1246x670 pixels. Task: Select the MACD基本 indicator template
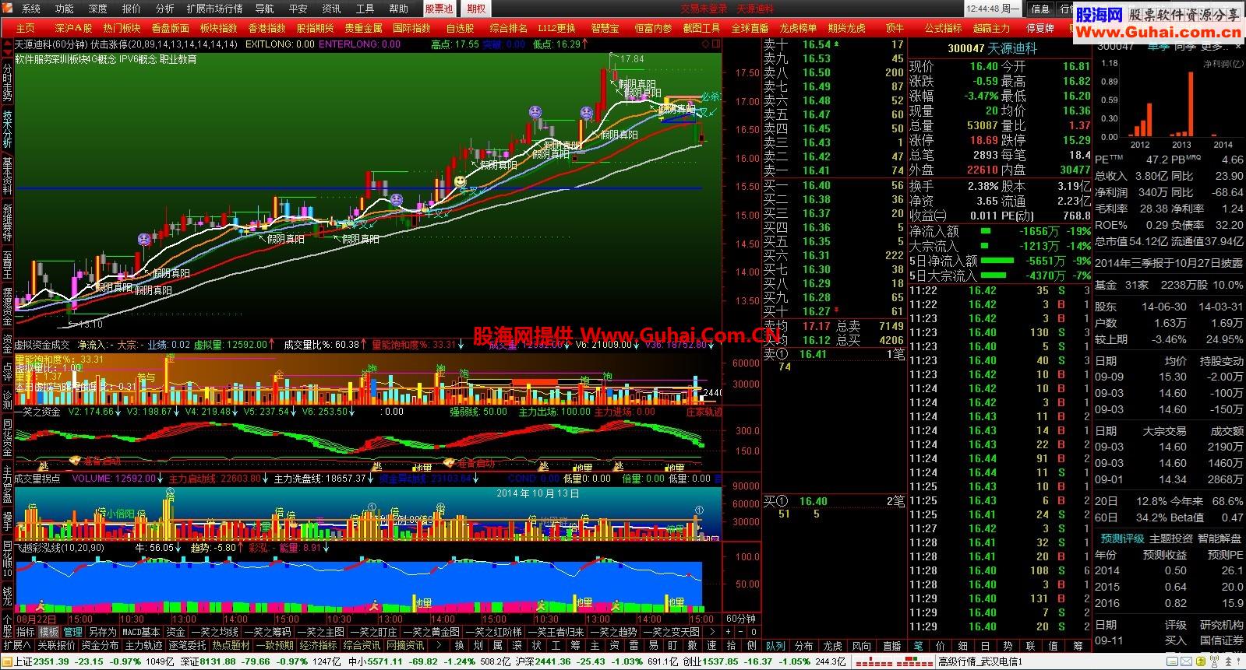pos(141,632)
